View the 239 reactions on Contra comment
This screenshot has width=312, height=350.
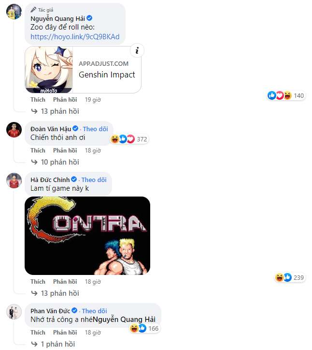[x=290, y=277]
